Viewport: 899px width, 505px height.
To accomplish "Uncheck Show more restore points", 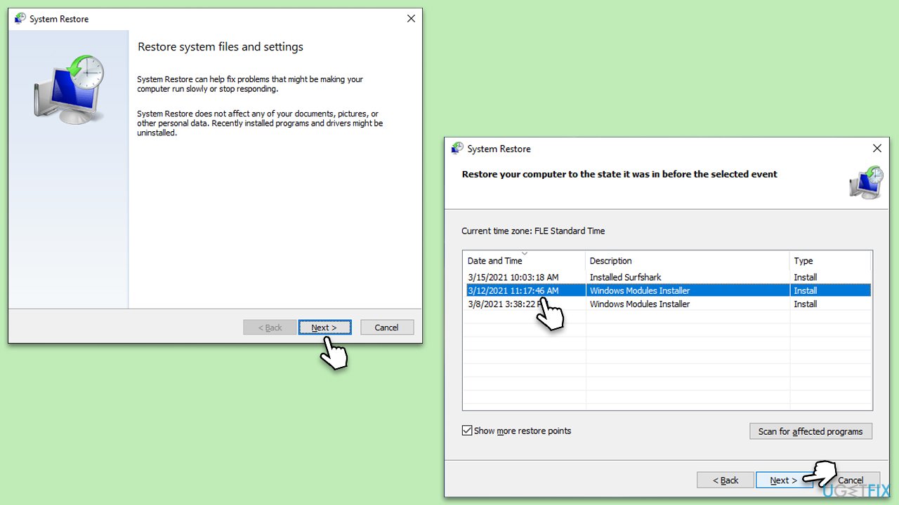I will [467, 430].
